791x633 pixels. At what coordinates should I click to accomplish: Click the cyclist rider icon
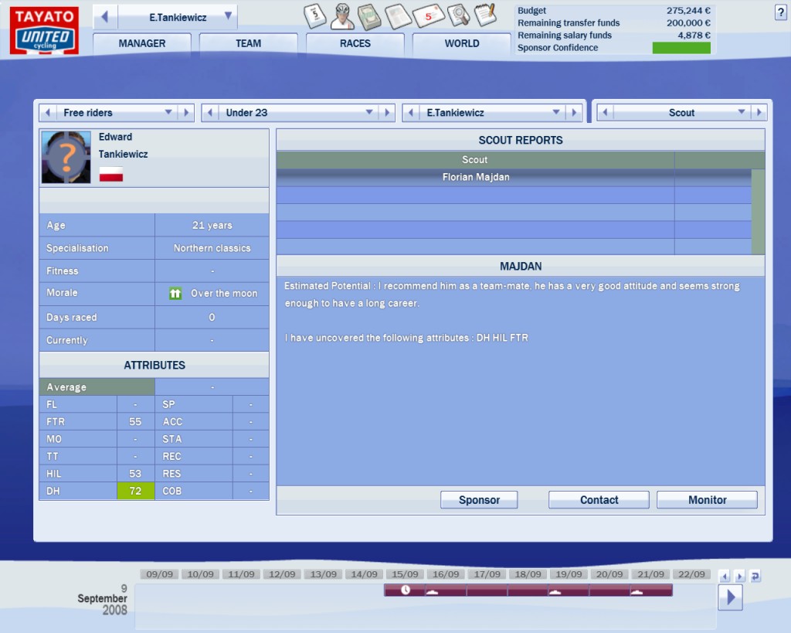343,15
